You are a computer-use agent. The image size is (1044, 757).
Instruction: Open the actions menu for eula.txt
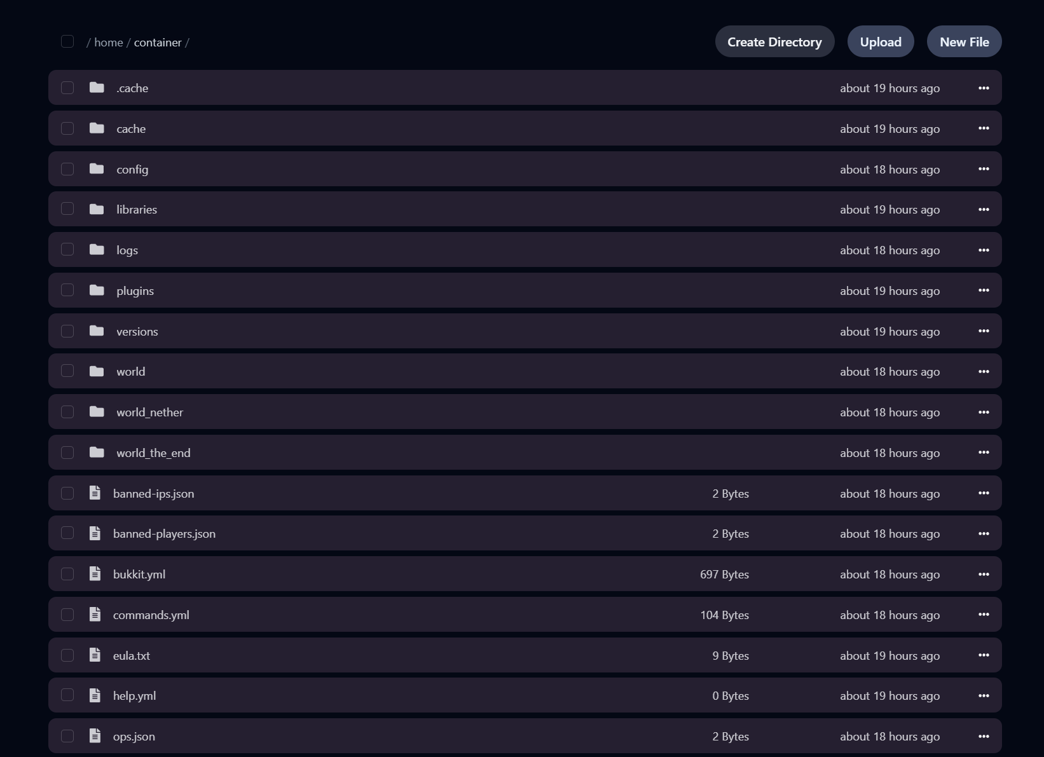pyautogui.click(x=984, y=655)
